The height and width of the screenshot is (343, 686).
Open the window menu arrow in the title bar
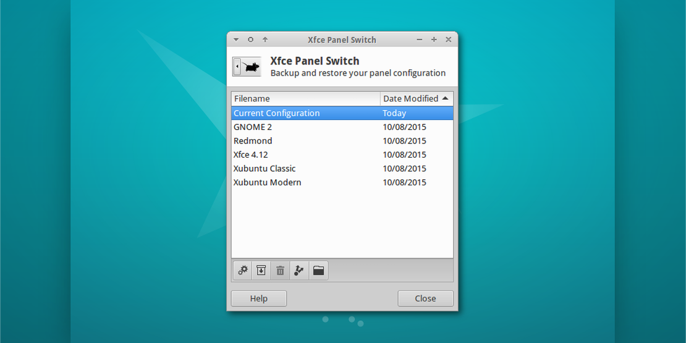point(236,40)
